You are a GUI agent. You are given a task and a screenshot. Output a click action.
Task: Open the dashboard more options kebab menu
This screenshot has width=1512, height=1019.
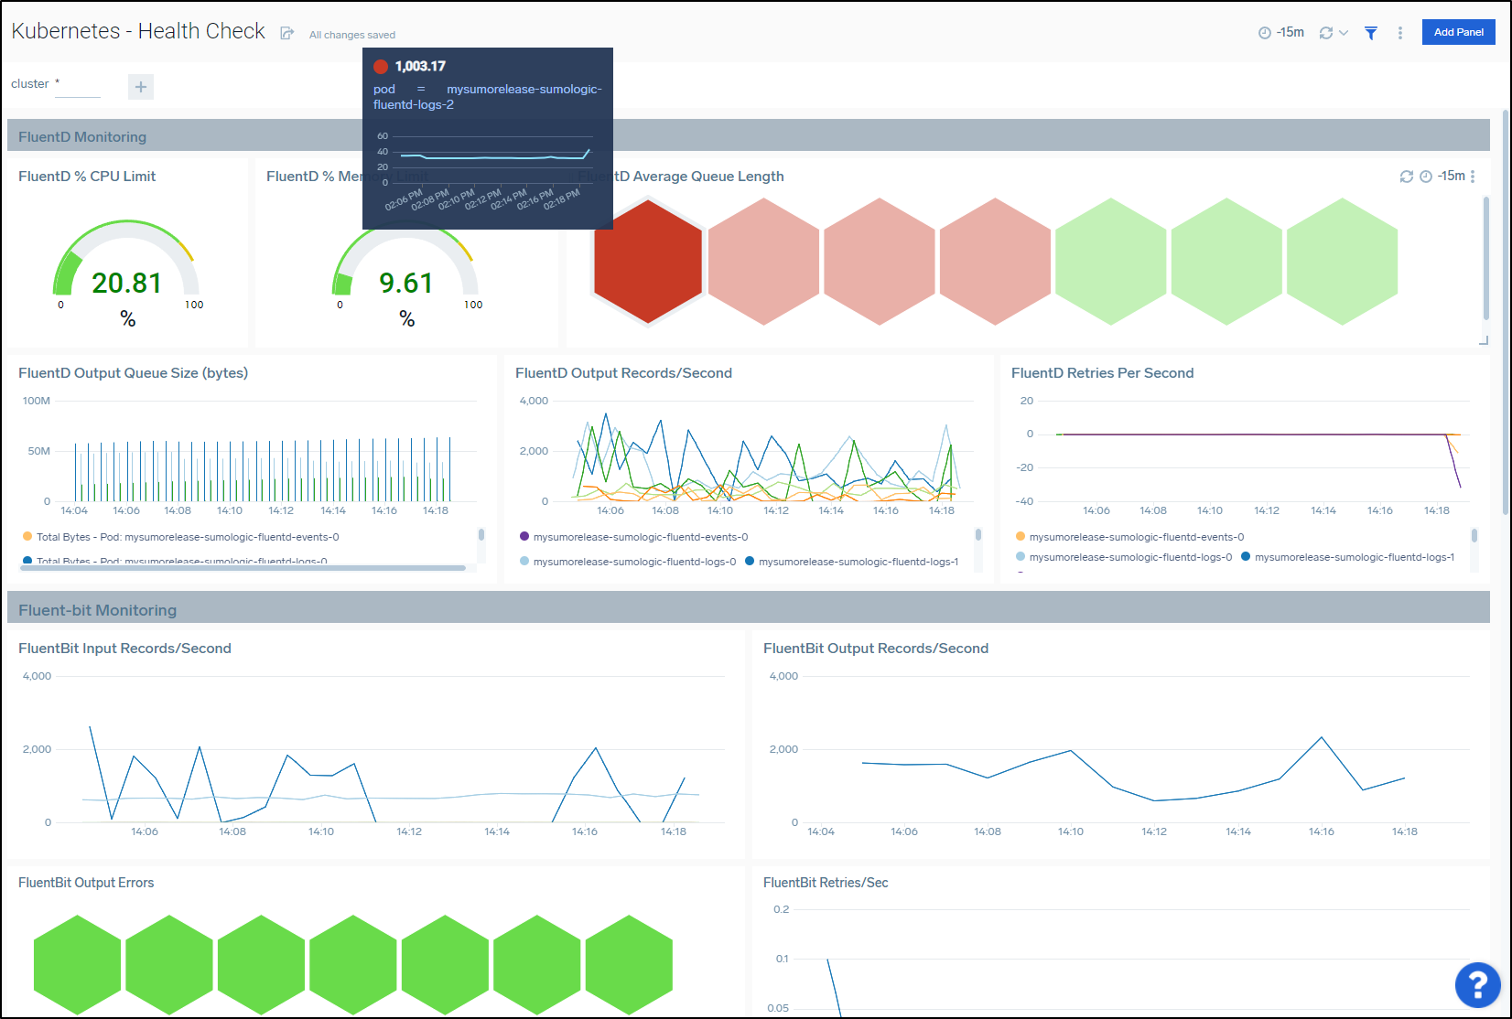point(1400,33)
